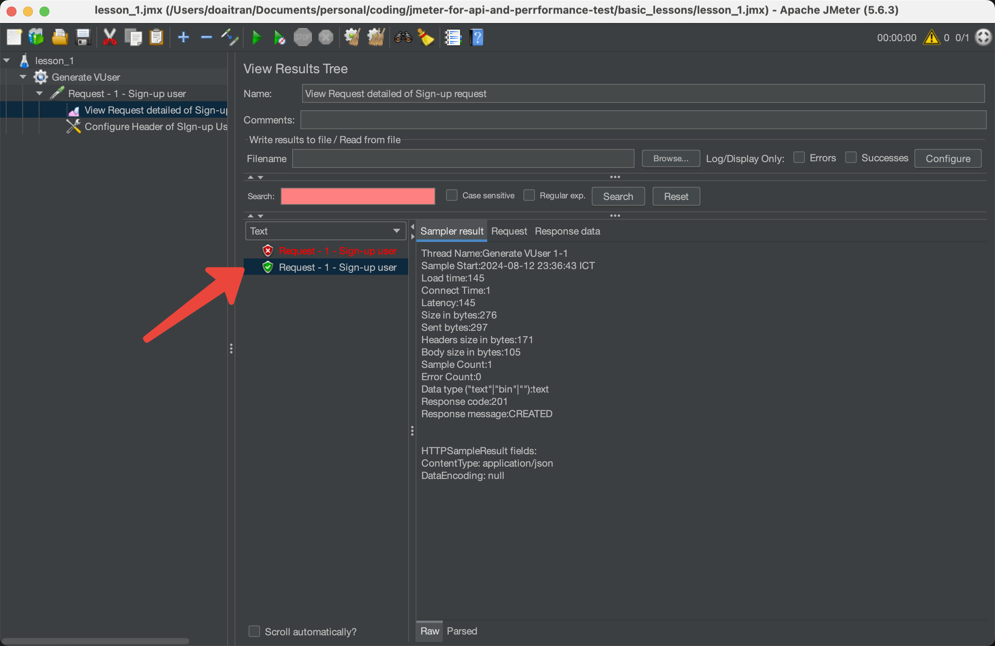Screen dimensions: 995x646
Task: Open the Text renderer dropdown
Action: (325, 231)
